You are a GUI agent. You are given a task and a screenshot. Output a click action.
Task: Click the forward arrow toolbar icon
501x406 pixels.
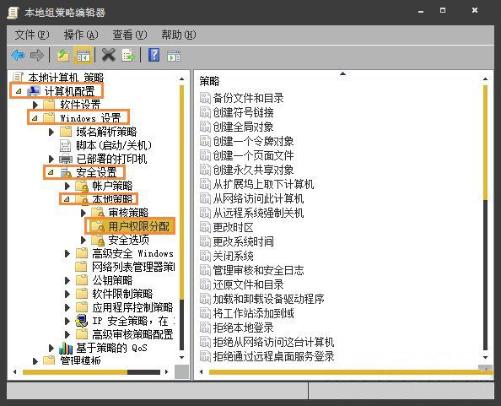pos(37,56)
